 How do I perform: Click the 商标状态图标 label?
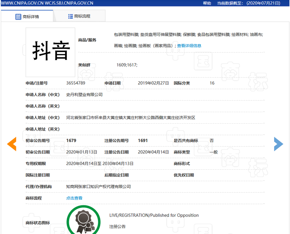tap(38, 223)
